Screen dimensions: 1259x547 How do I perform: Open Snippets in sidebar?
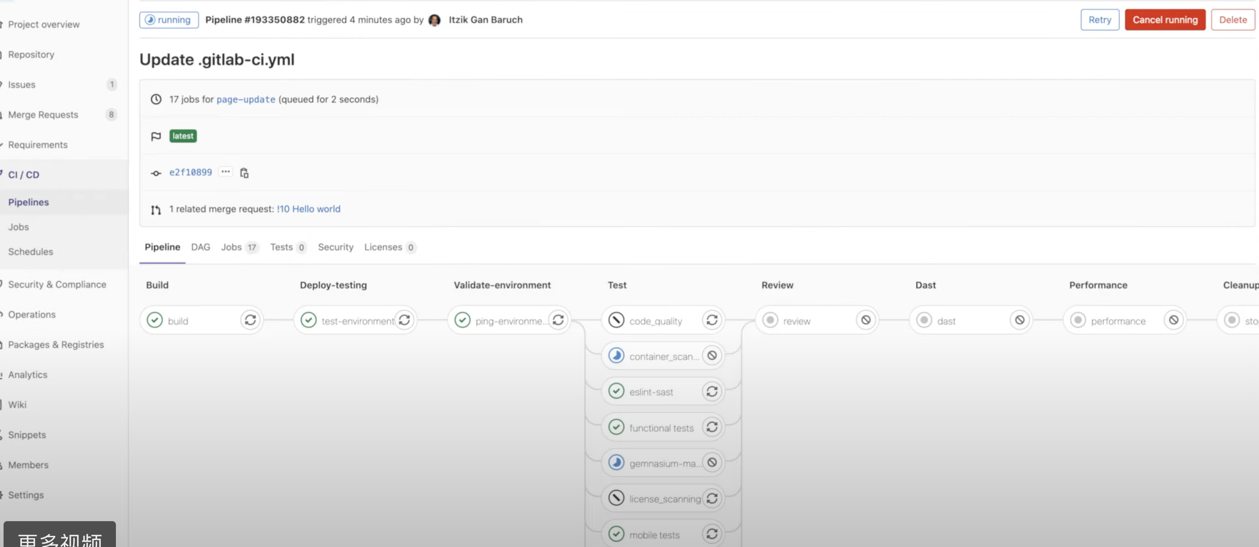pyautogui.click(x=27, y=435)
